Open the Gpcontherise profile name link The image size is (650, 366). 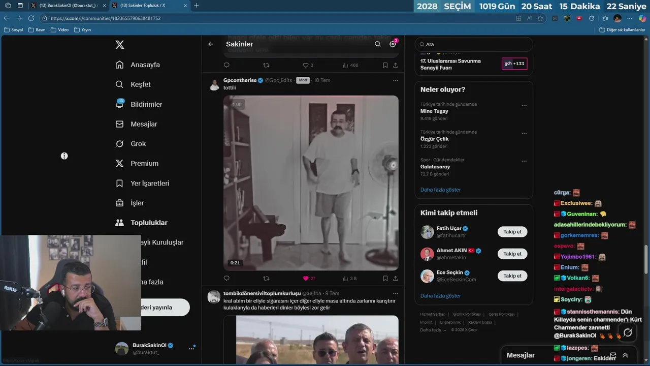pos(240,80)
